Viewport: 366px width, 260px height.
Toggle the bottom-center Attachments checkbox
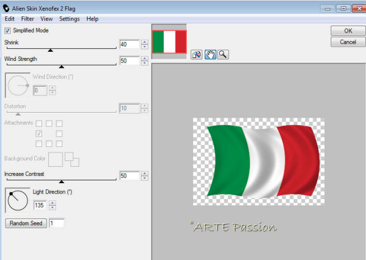coord(49,144)
